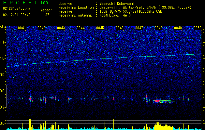Image resolution: width=205 pixels, height=130 pixels.
Task: Click the 0847 time marker
Action: tap(139, 28)
